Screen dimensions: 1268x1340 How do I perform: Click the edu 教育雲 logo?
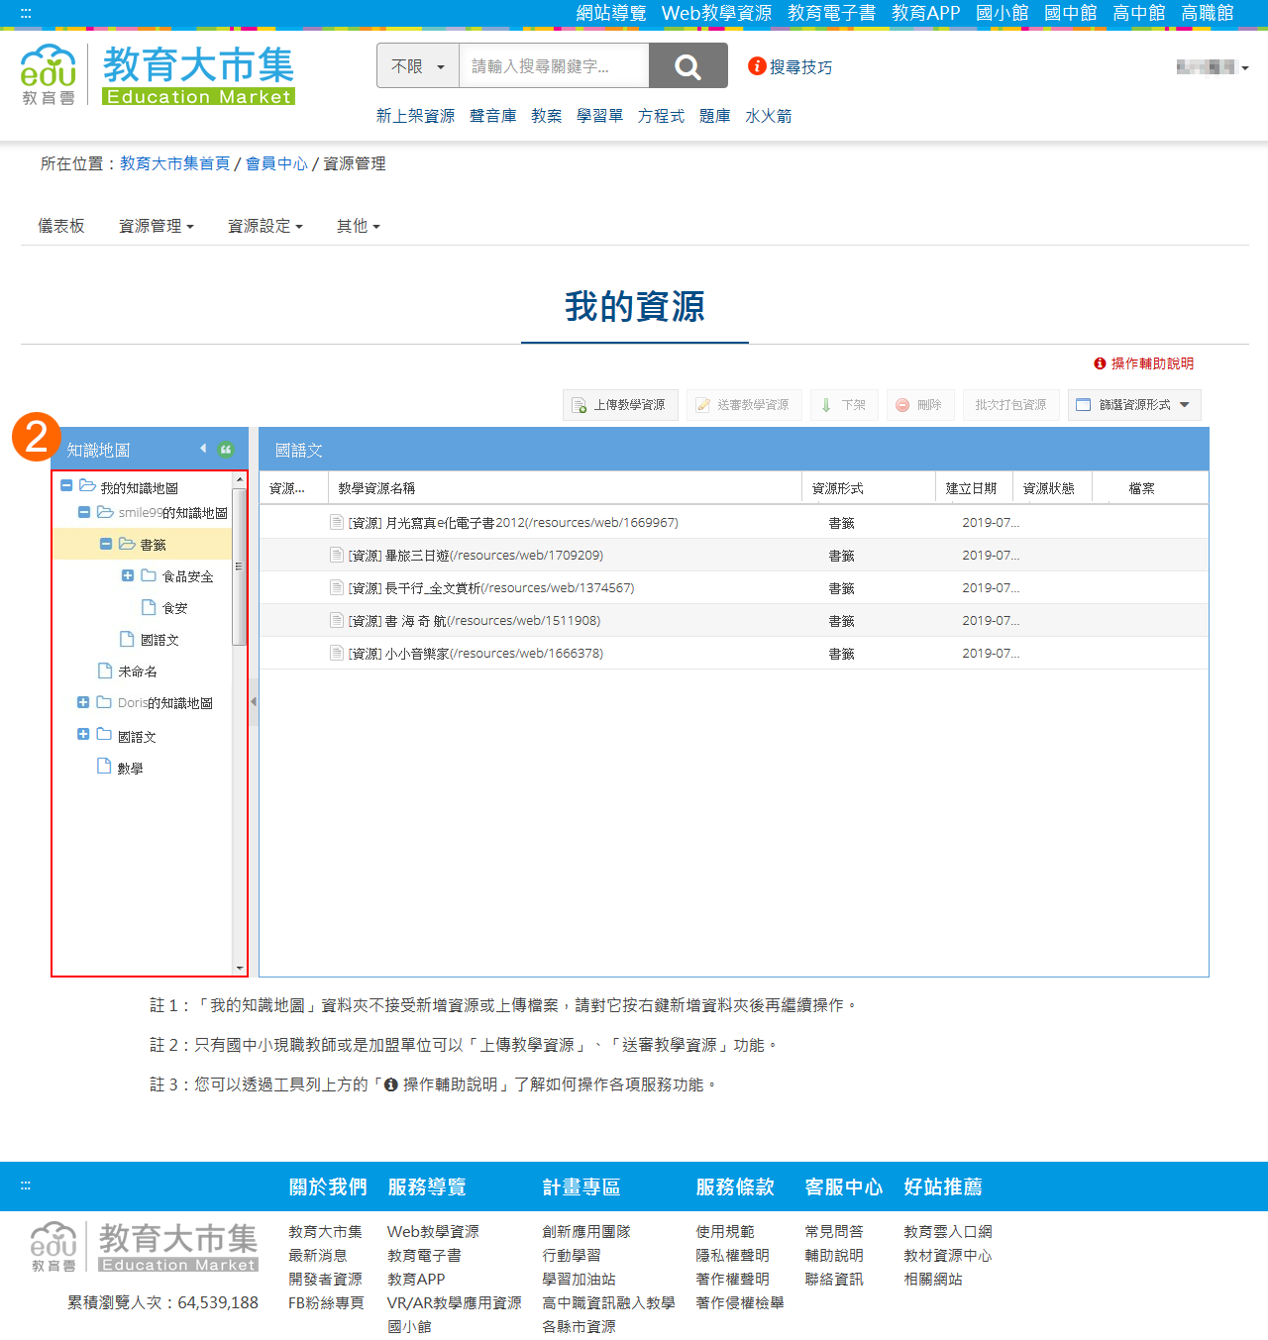tap(48, 74)
